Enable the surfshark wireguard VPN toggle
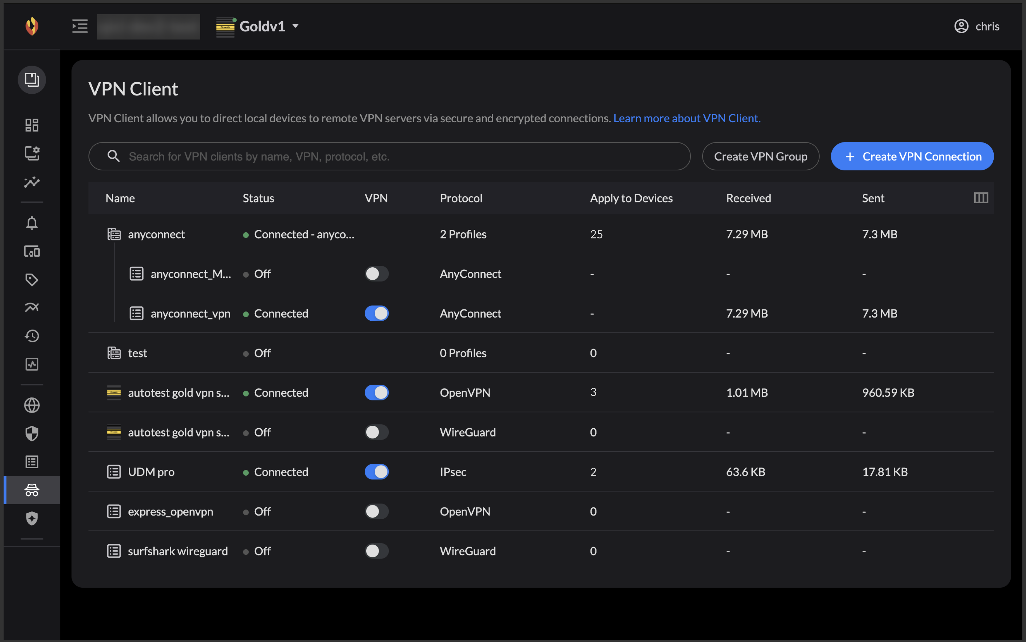Screen dimensions: 1026x642 (x=377, y=551)
